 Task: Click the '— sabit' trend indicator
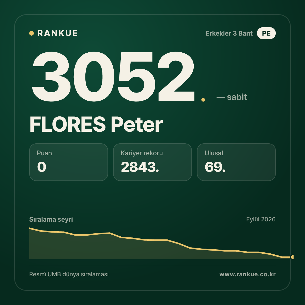pyautogui.click(x=232, y=97)
